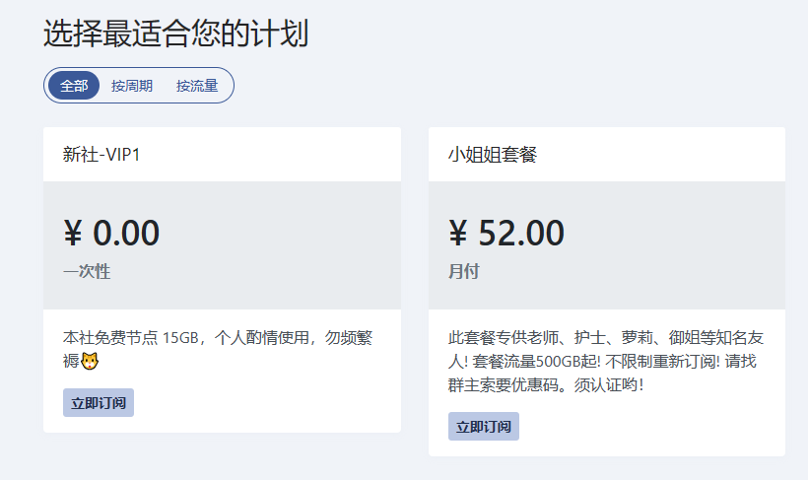This screenshot has width=808, height=480.
Task: Click the VIP1 description about 15GB free nodes
Action: 218,349
